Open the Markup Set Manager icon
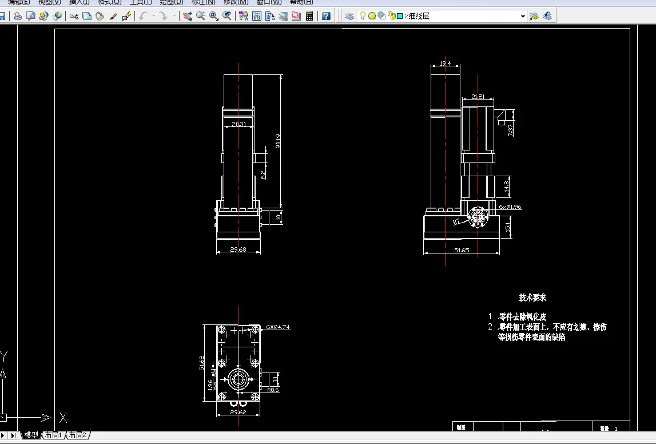The height and width of the screenshot is (444, 656). [x=296, y=16]
